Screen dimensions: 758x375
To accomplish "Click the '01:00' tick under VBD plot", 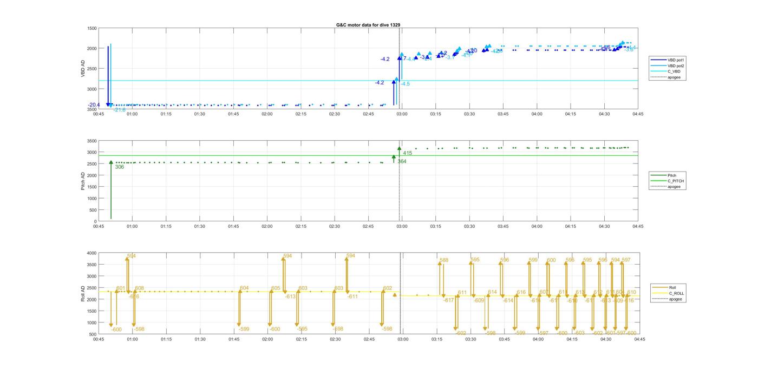I will [x=132, y=114].
